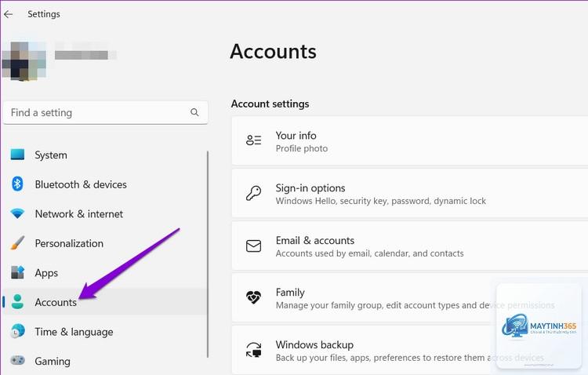Open Time & language settings
This screenshot has width=588, height=375.
coord(74,332)
